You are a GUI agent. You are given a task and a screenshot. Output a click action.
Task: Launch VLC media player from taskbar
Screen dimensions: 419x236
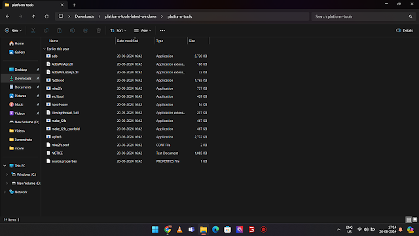click(179, 229)
